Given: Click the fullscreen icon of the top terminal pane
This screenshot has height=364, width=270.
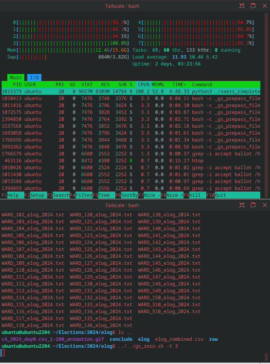Looking at the screenshot, I should tap(242, 6).
